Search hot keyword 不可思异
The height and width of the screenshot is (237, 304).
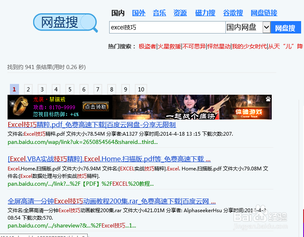pyautogui.click(x=194, y=46)
